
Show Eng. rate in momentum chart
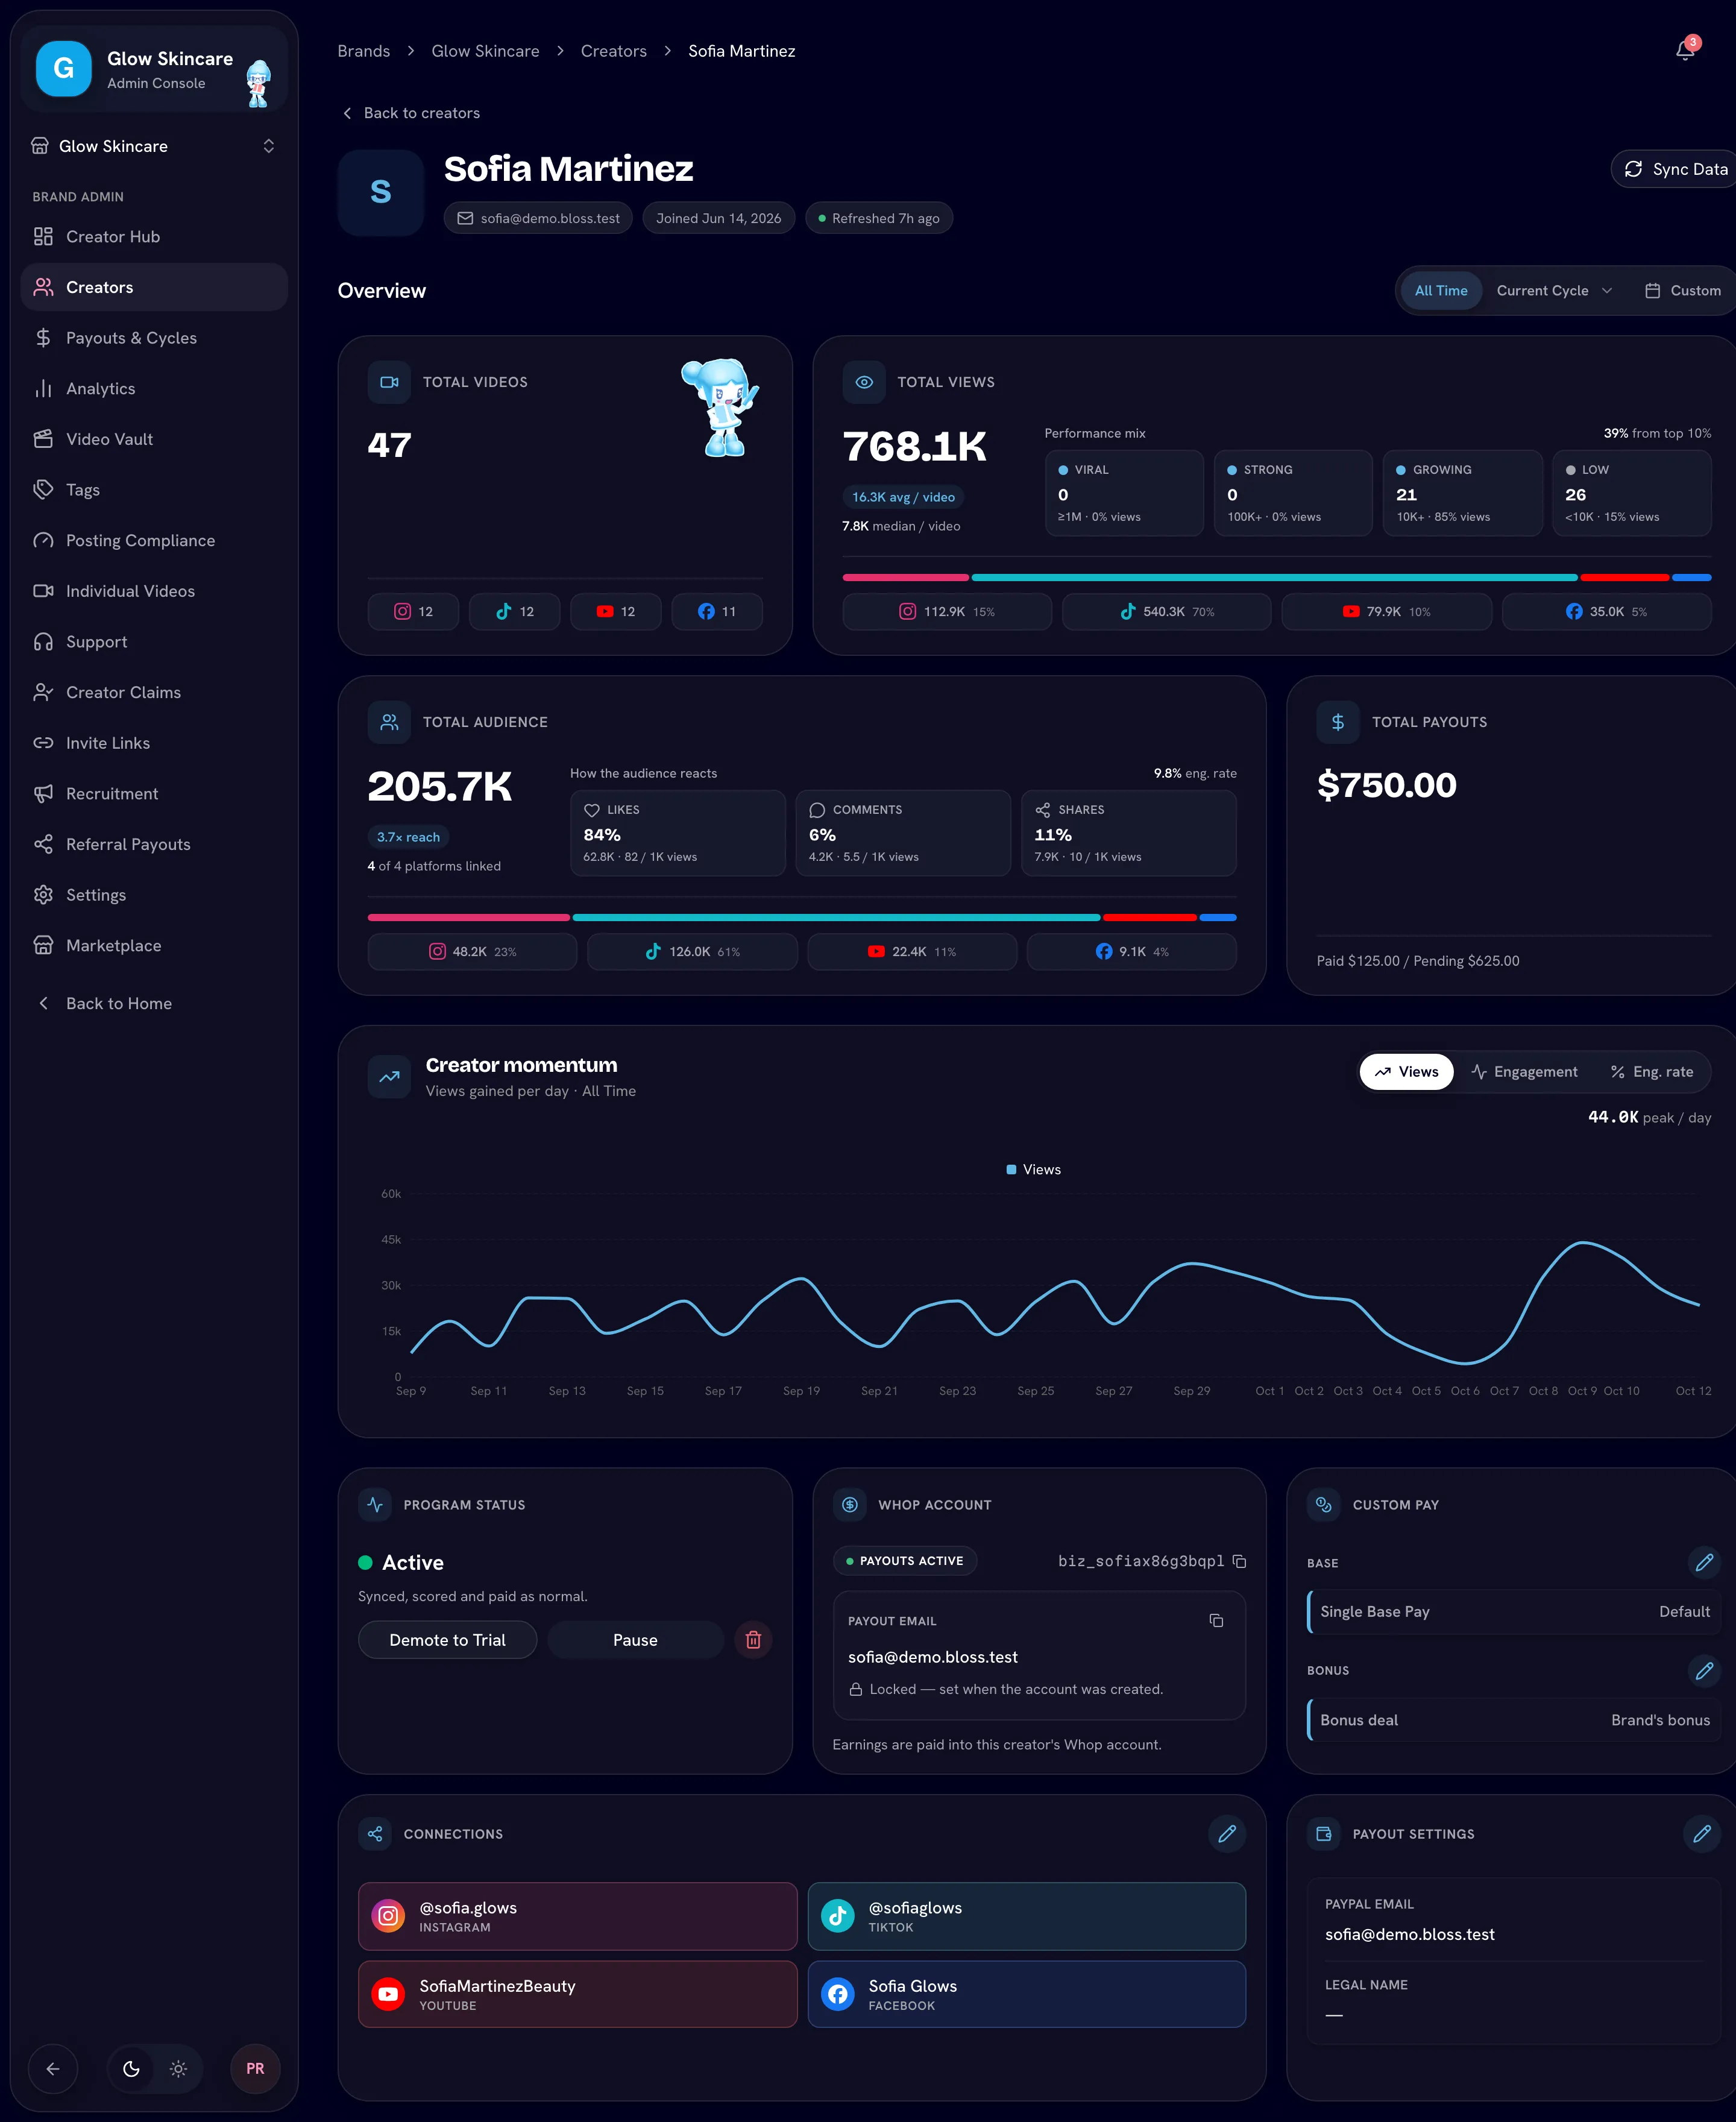(1651, 1072)
